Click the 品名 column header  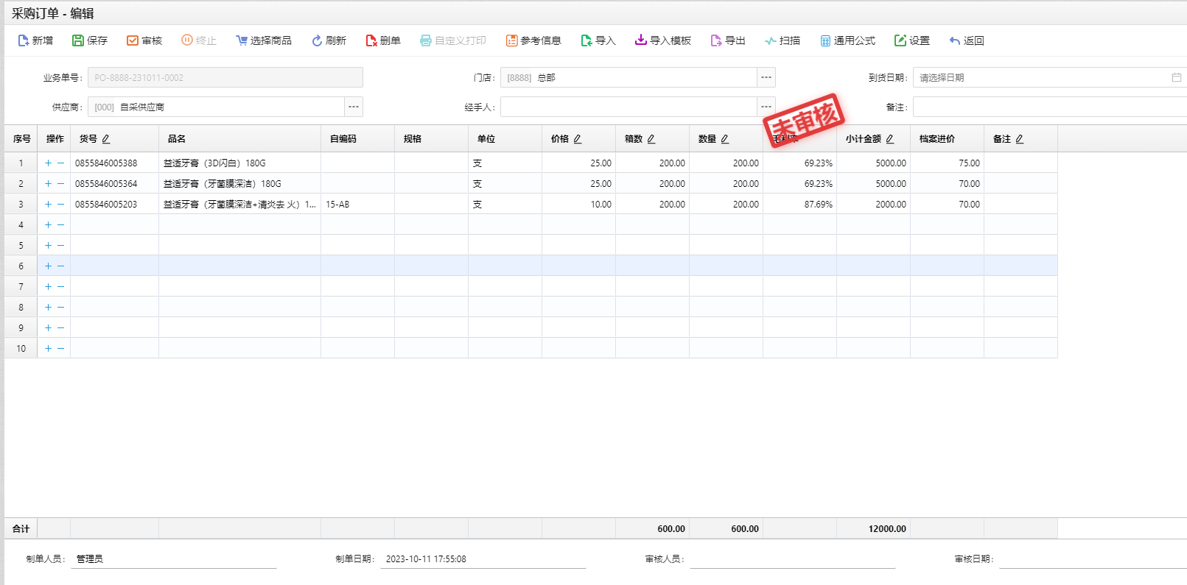tap(239, 139)
